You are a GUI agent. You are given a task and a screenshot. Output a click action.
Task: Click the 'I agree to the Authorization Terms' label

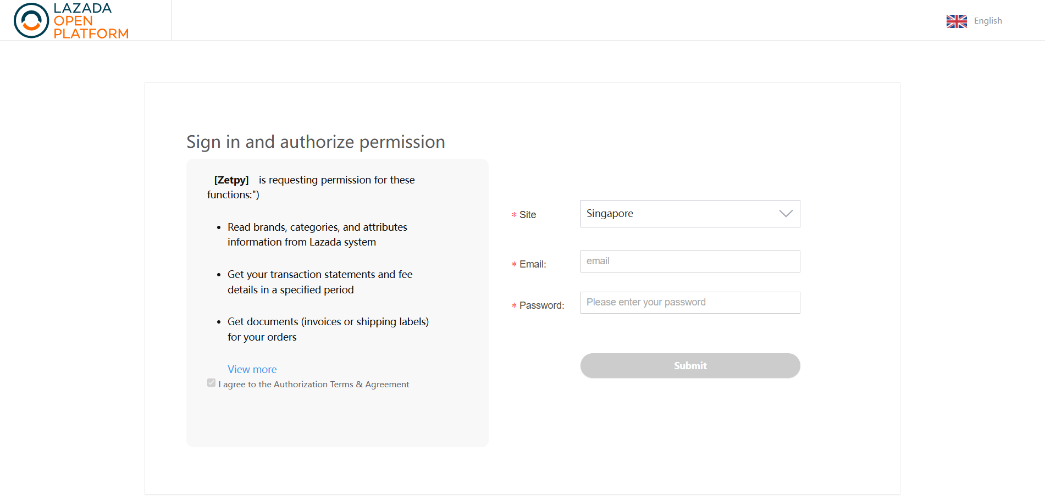(314, 385)
